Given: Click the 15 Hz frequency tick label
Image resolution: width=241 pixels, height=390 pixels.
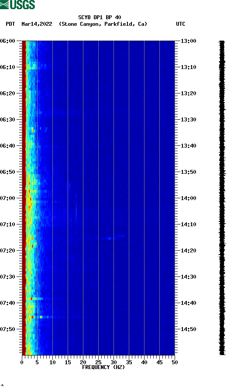Looking at the screenshot, I should pyautogui.click(x=68, y=362).
